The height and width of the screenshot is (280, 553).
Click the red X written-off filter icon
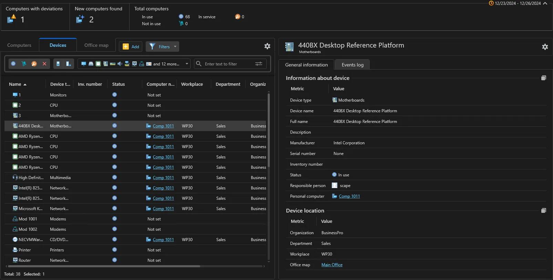pos(44,64)
